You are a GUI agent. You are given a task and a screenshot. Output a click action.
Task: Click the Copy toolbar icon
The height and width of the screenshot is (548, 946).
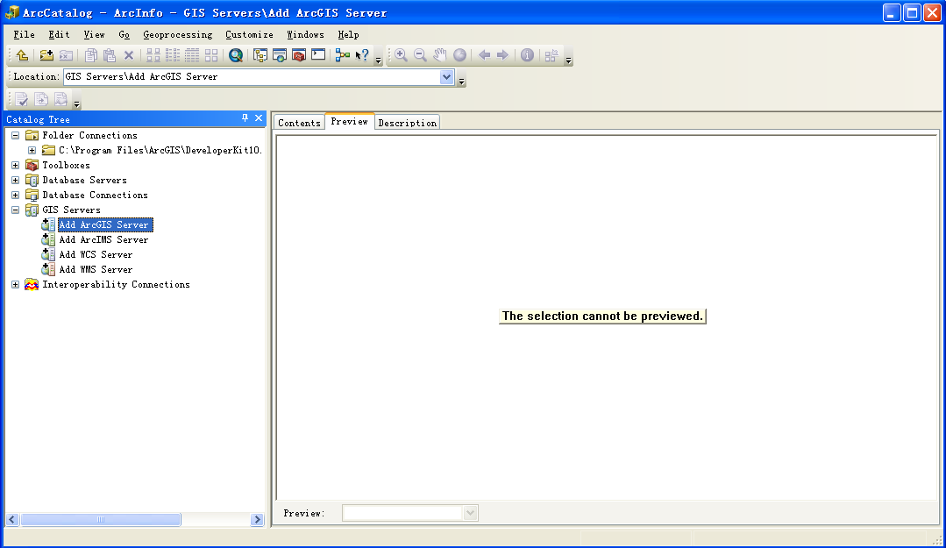click(x=90, y=55)
